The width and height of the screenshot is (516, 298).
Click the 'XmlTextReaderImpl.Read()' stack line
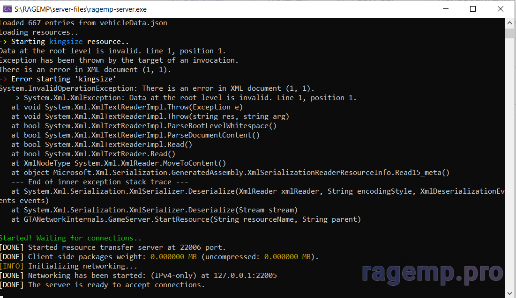point(102,145)
